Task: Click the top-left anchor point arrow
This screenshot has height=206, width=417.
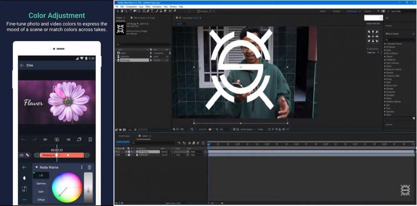Action: [x=369, y=32]
